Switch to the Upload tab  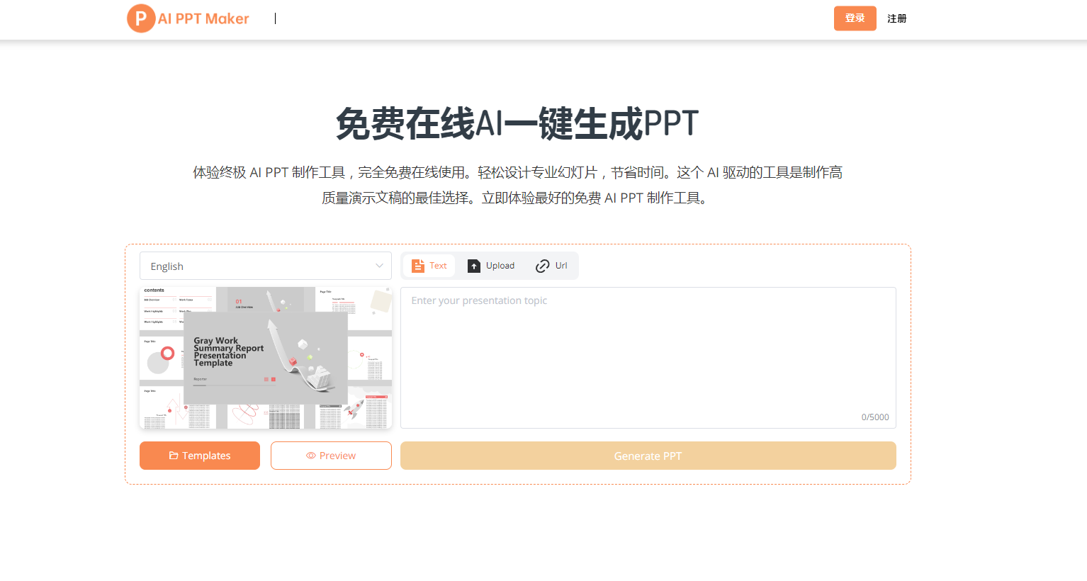click(x=491, y=266)
